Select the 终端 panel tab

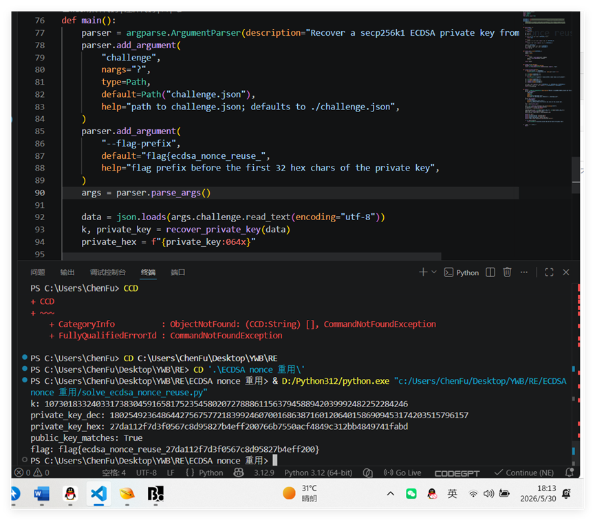click(x=148, y=272)
